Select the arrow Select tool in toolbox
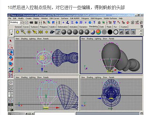The width and height of the screenshot is (147, 115). coord(10,41)
